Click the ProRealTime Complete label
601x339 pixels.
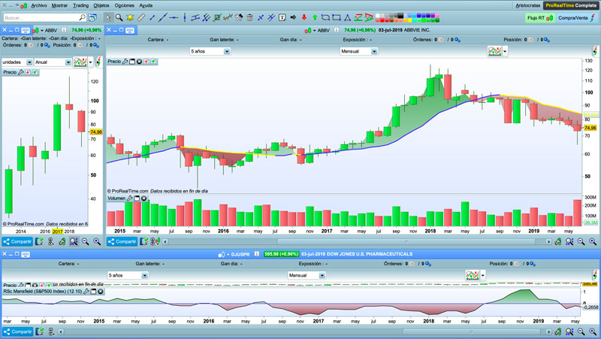pos(571,5)
